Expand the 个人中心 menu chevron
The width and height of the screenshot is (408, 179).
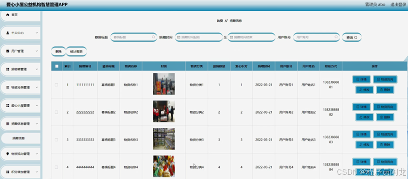tap(37, 33)
